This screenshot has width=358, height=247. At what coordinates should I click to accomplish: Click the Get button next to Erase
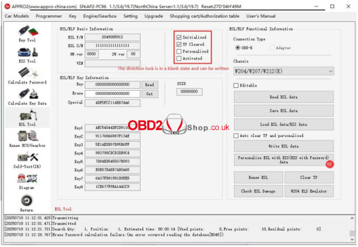tap(150, 94)
